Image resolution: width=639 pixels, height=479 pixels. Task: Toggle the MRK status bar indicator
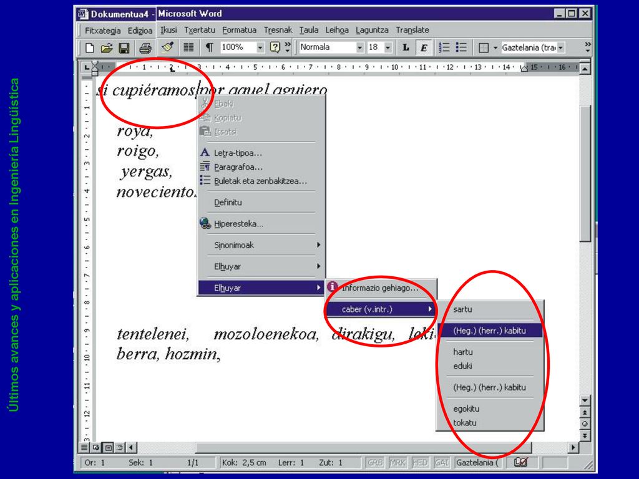click(x=398, y=463)
